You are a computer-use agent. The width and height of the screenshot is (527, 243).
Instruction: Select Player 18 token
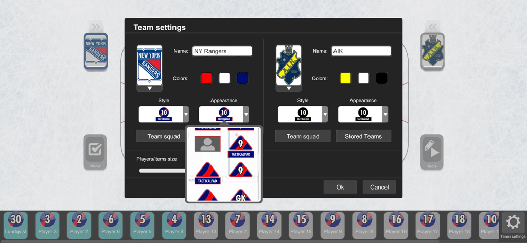(460, 225)
